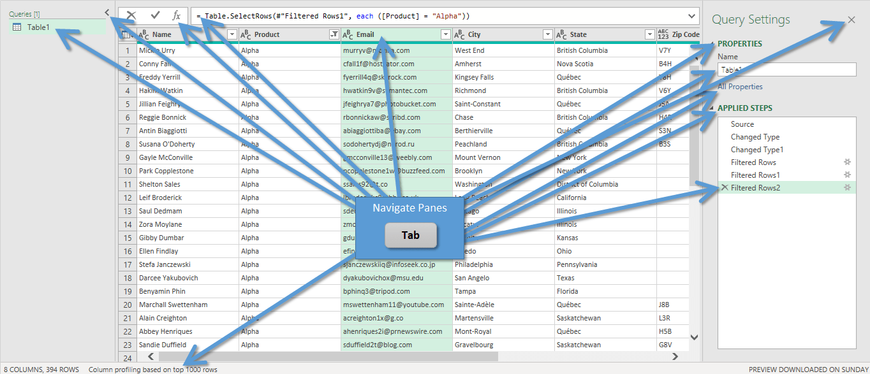Click the Zip Code column data type icon
Image resolution: width=870 pixels, height=374 pixels.
coord(663,34)
